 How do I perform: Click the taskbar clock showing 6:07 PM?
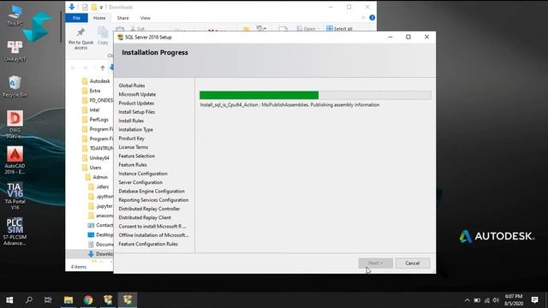click(x=514, y=300)
